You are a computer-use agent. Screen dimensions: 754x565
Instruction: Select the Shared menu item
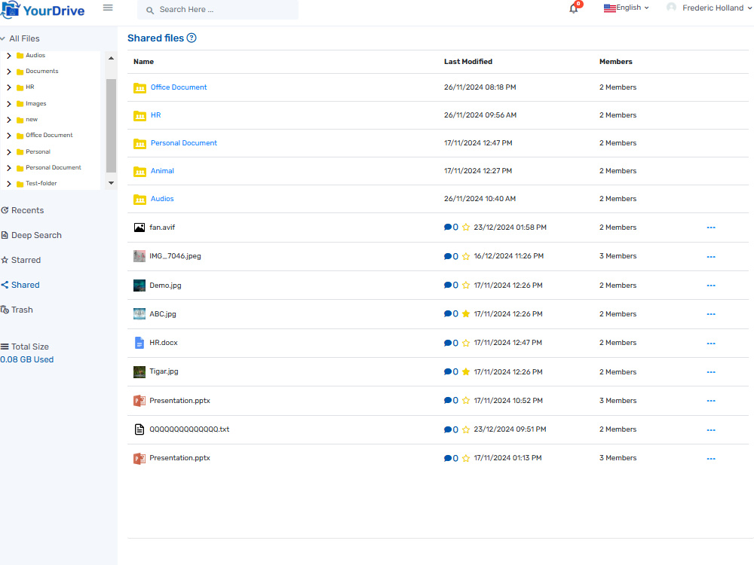[x=20, y=285]
